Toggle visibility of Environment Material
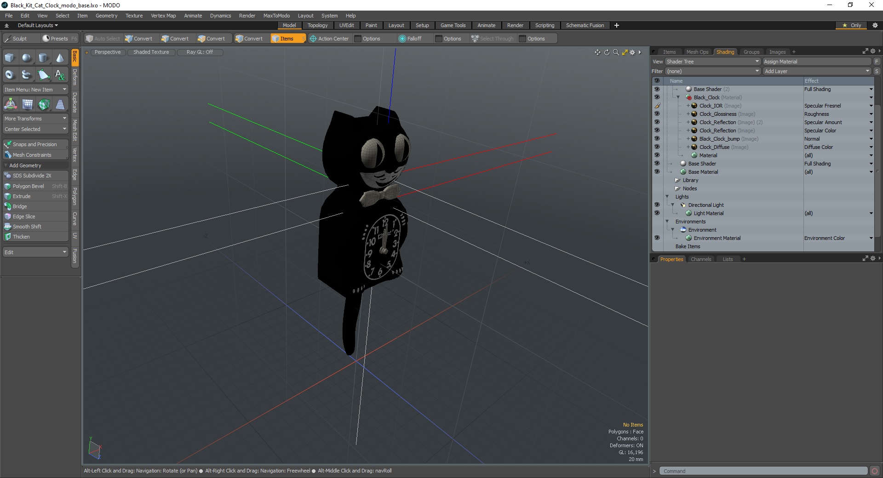The height and width of the screenshot is (478, 883). click(x=657, y=238)
